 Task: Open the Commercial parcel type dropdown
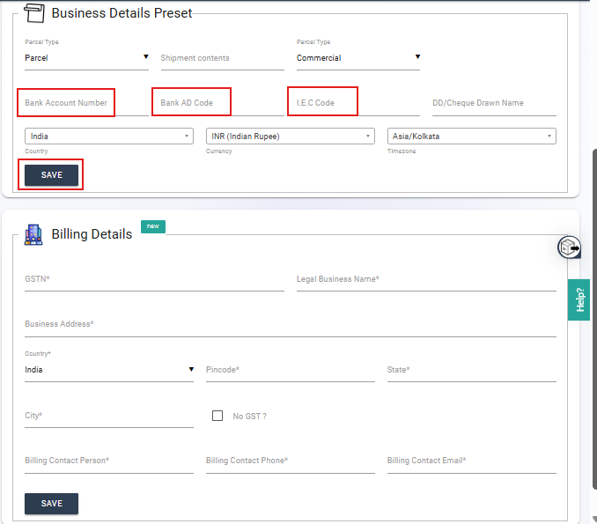point(358,58)
